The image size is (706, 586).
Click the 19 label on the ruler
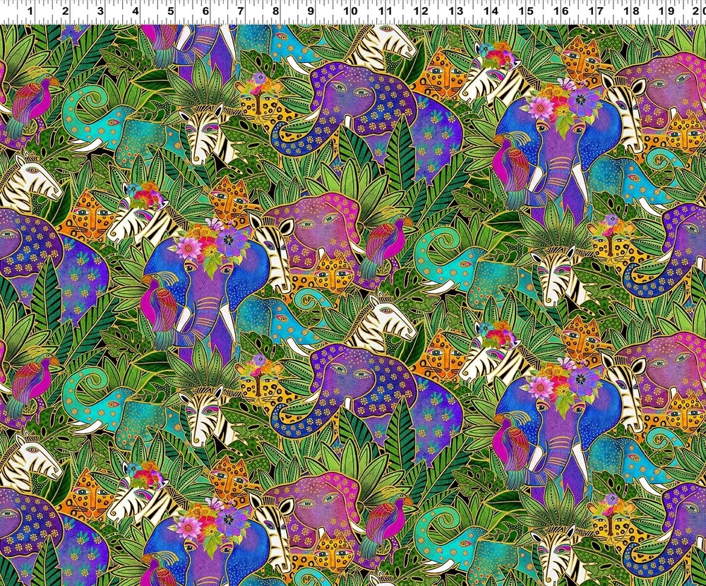(x=668, y=11)
